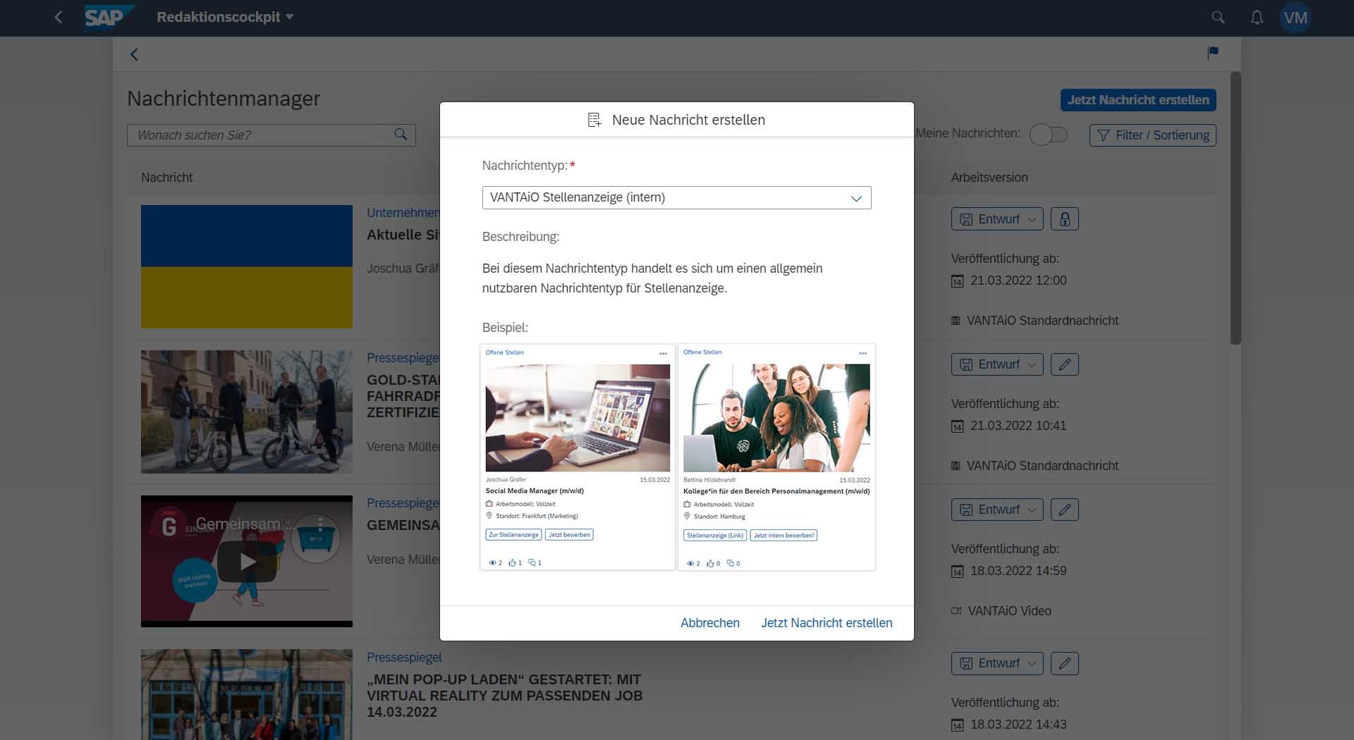Open the VM user avatar menu
Screen dimensions: 1354x740
1295,18
